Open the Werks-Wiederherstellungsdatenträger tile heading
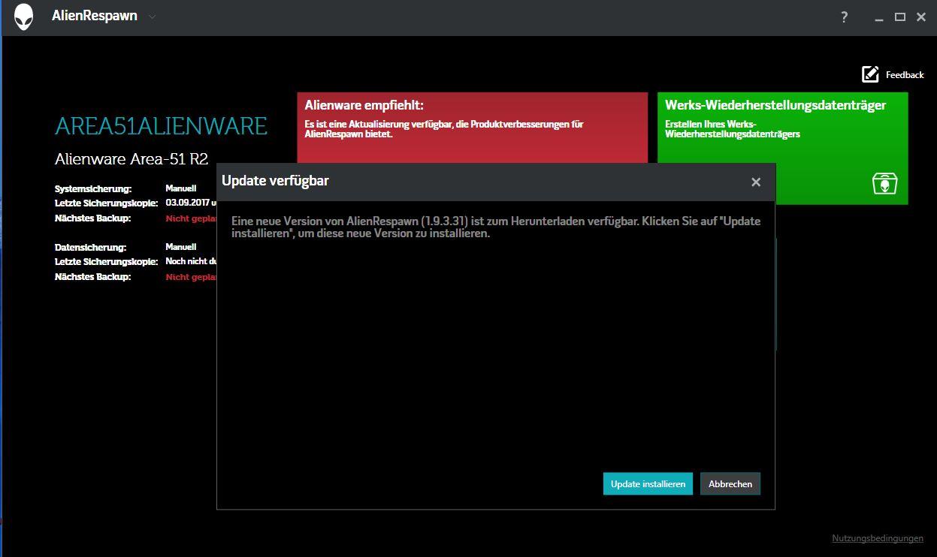937x557 pixels. coord(775,106)
